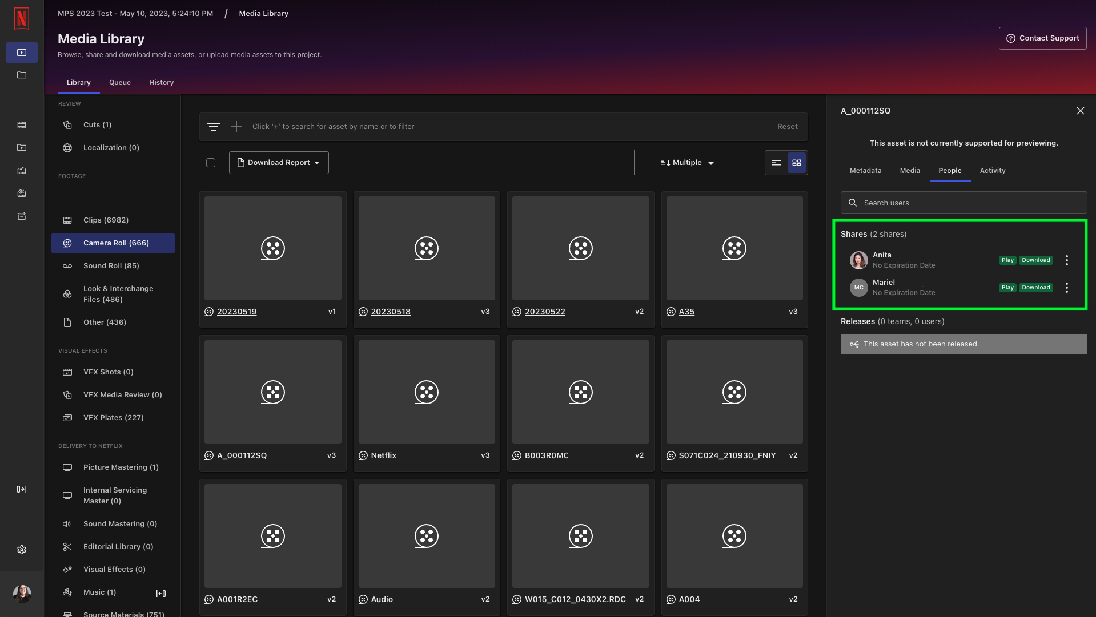This screenshot has height=617, width=1096.
Task: Open Picture Mastering (1) in sidebar
Action: click(113, 467)
